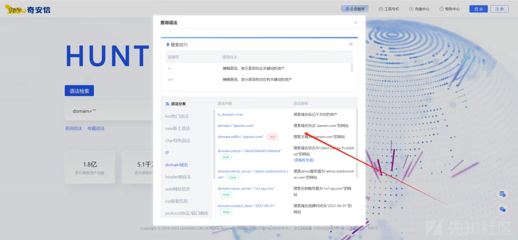This screenshot has height=240, width=518.
Task: Click the floating WeChat icon button
Action: click(503, 209)
